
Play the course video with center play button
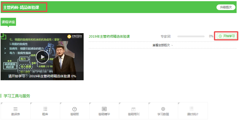(42, 57)
